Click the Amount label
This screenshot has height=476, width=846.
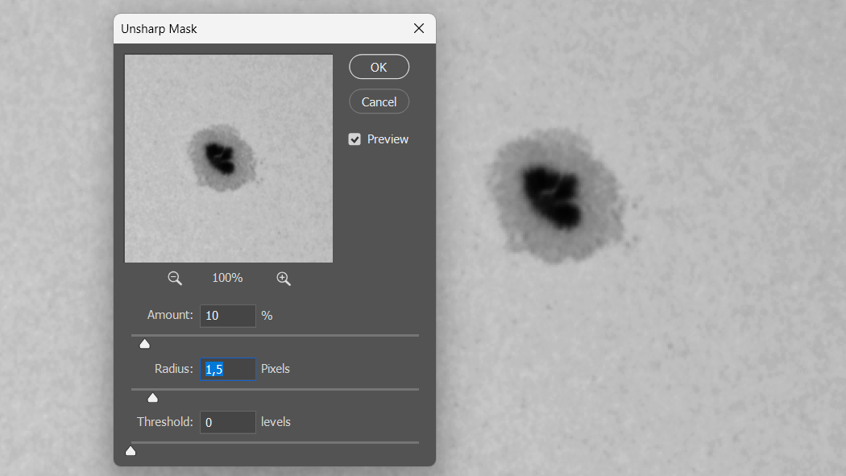[170, 316]
